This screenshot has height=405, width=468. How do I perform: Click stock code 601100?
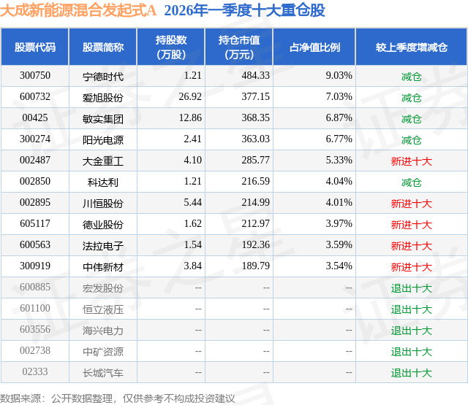[x=35, y=308]
